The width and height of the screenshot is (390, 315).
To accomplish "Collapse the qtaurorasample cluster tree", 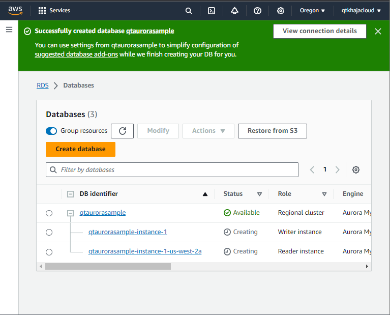I will click(70, 213).
